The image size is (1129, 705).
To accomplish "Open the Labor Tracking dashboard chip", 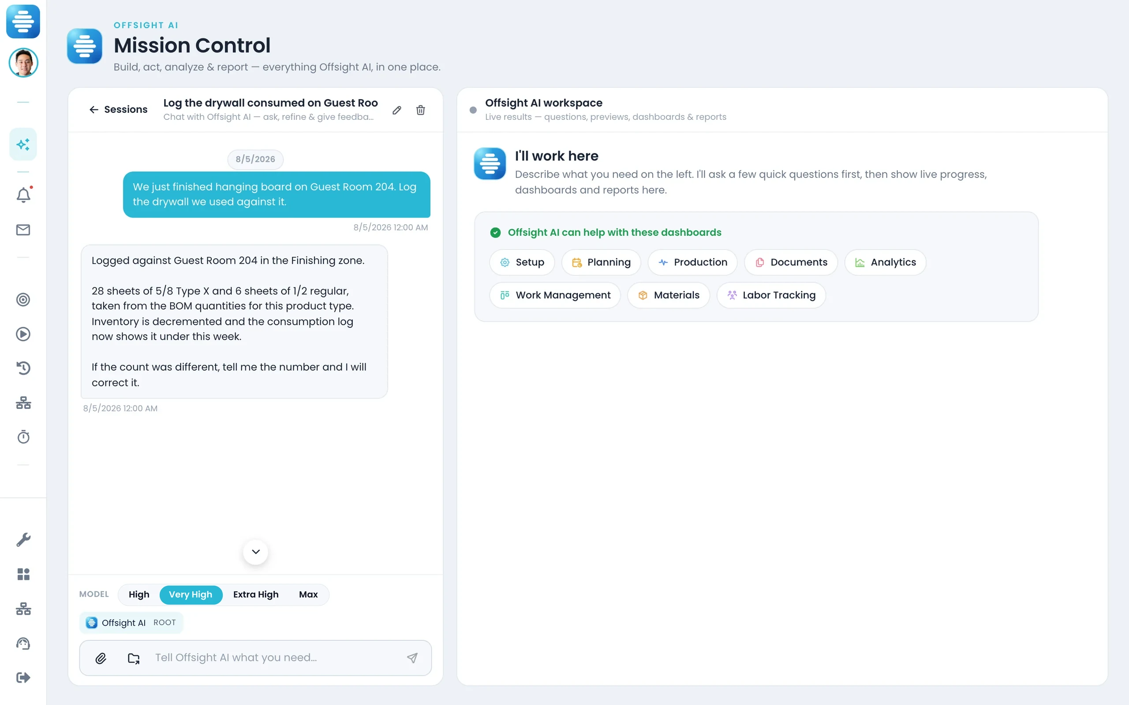I will click(771, 295).
